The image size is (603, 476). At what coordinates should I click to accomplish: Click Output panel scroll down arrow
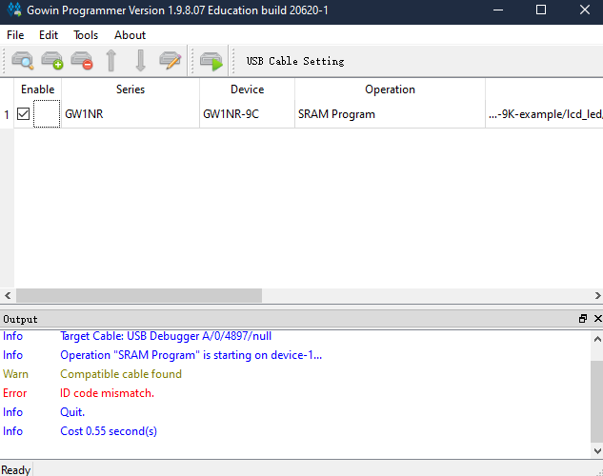coord(597,450)
